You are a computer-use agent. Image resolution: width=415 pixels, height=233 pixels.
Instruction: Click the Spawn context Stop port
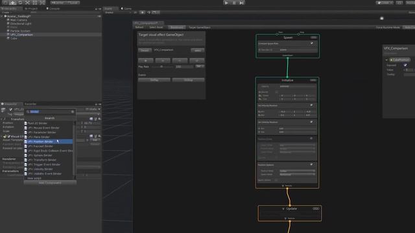298,34
